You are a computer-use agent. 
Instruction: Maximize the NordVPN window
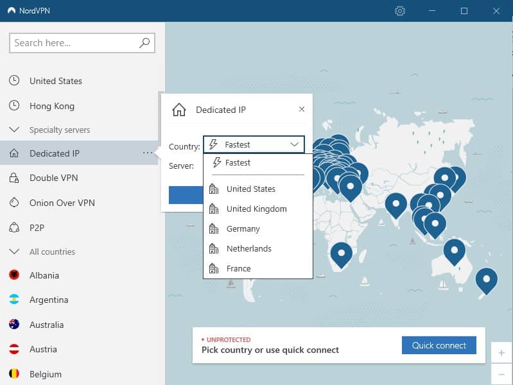click(464, 11)
